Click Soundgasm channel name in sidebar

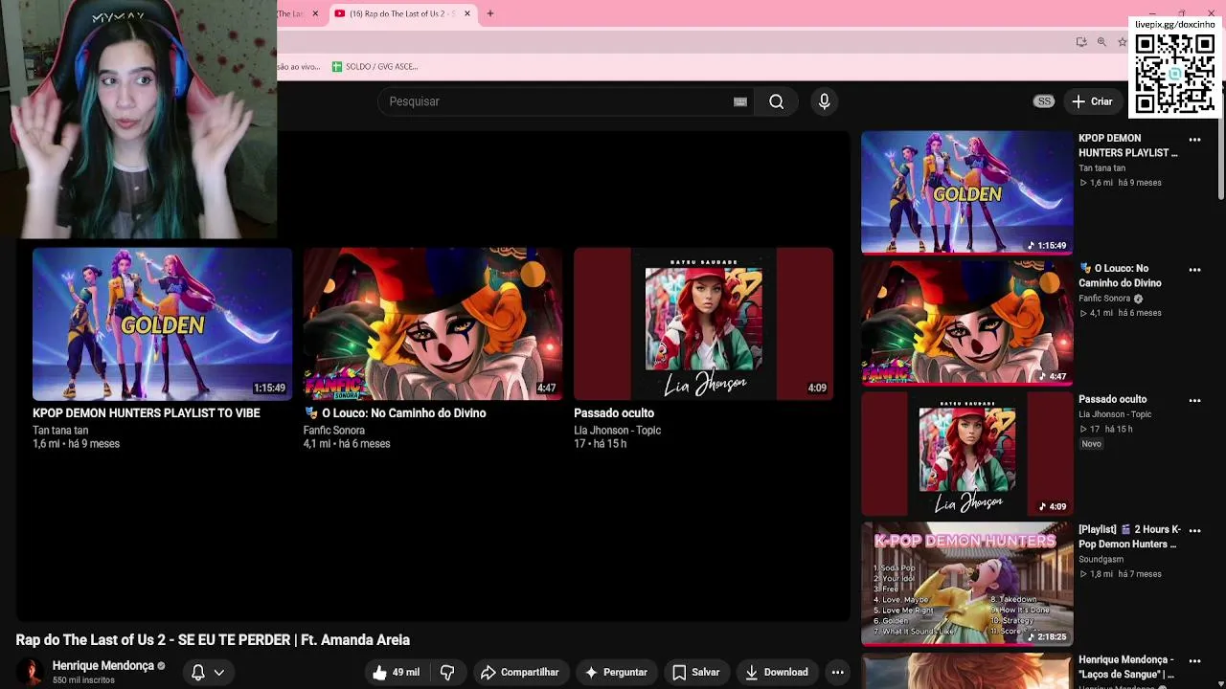point(1101,560)
